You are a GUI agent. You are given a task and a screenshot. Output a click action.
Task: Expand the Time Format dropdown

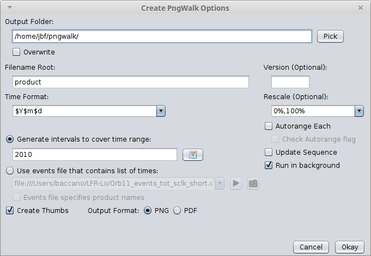pos(161,111)
